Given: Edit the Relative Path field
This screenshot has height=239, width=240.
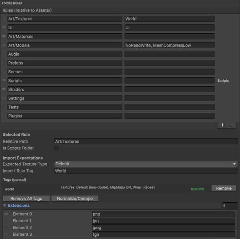Looking at the screenshot, I should [146, 141].
